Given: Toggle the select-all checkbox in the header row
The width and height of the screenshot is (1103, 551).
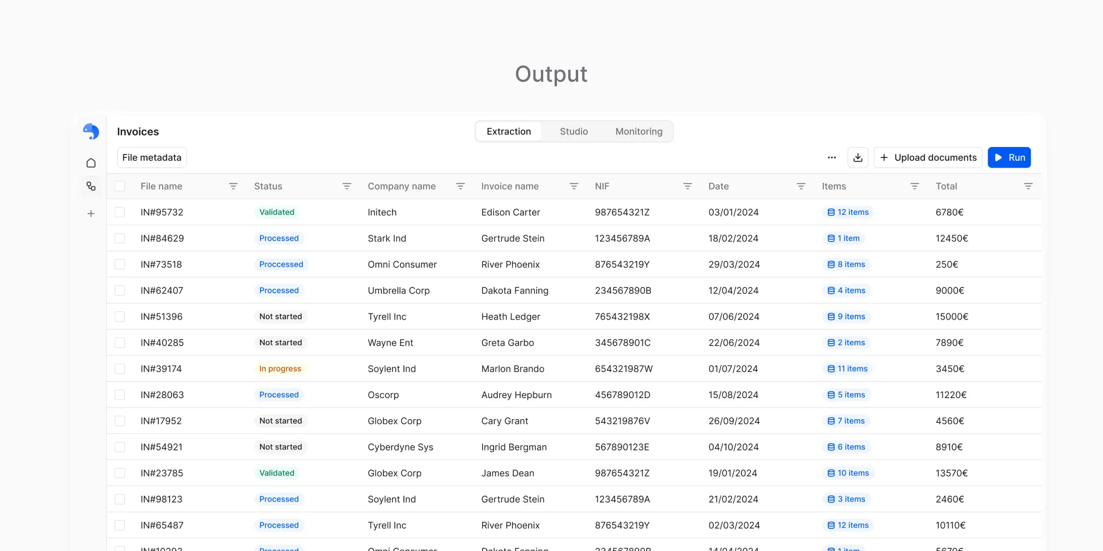Looking at the screenshot, I should (x=120, y=186).
